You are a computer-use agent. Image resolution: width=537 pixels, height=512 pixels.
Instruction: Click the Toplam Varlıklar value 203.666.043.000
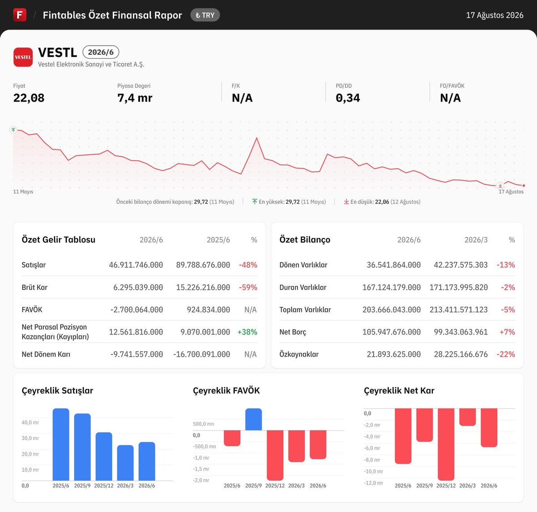392,310
